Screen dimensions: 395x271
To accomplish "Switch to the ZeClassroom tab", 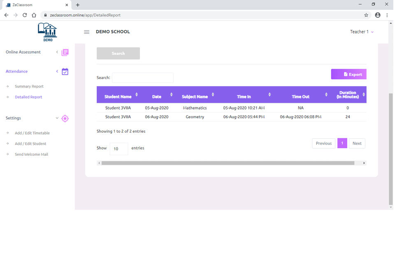I will coord(37,5).
